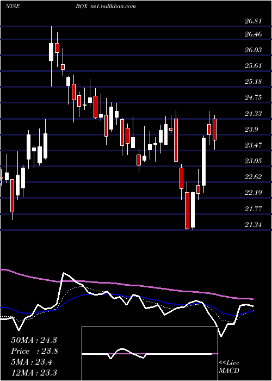Click the 50MA : 24.3 value
This screenshot has width=272, height=381.
34,340
